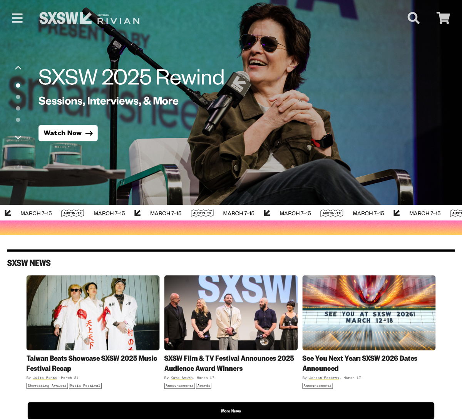Click the SXSW NEWS section heading
The image size is (462, 419).
coord(29,263)
